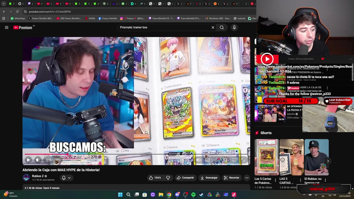Open File Explorer from the taskbar
Viewport: 354px width, 199px height.
(x=161, y=195)
